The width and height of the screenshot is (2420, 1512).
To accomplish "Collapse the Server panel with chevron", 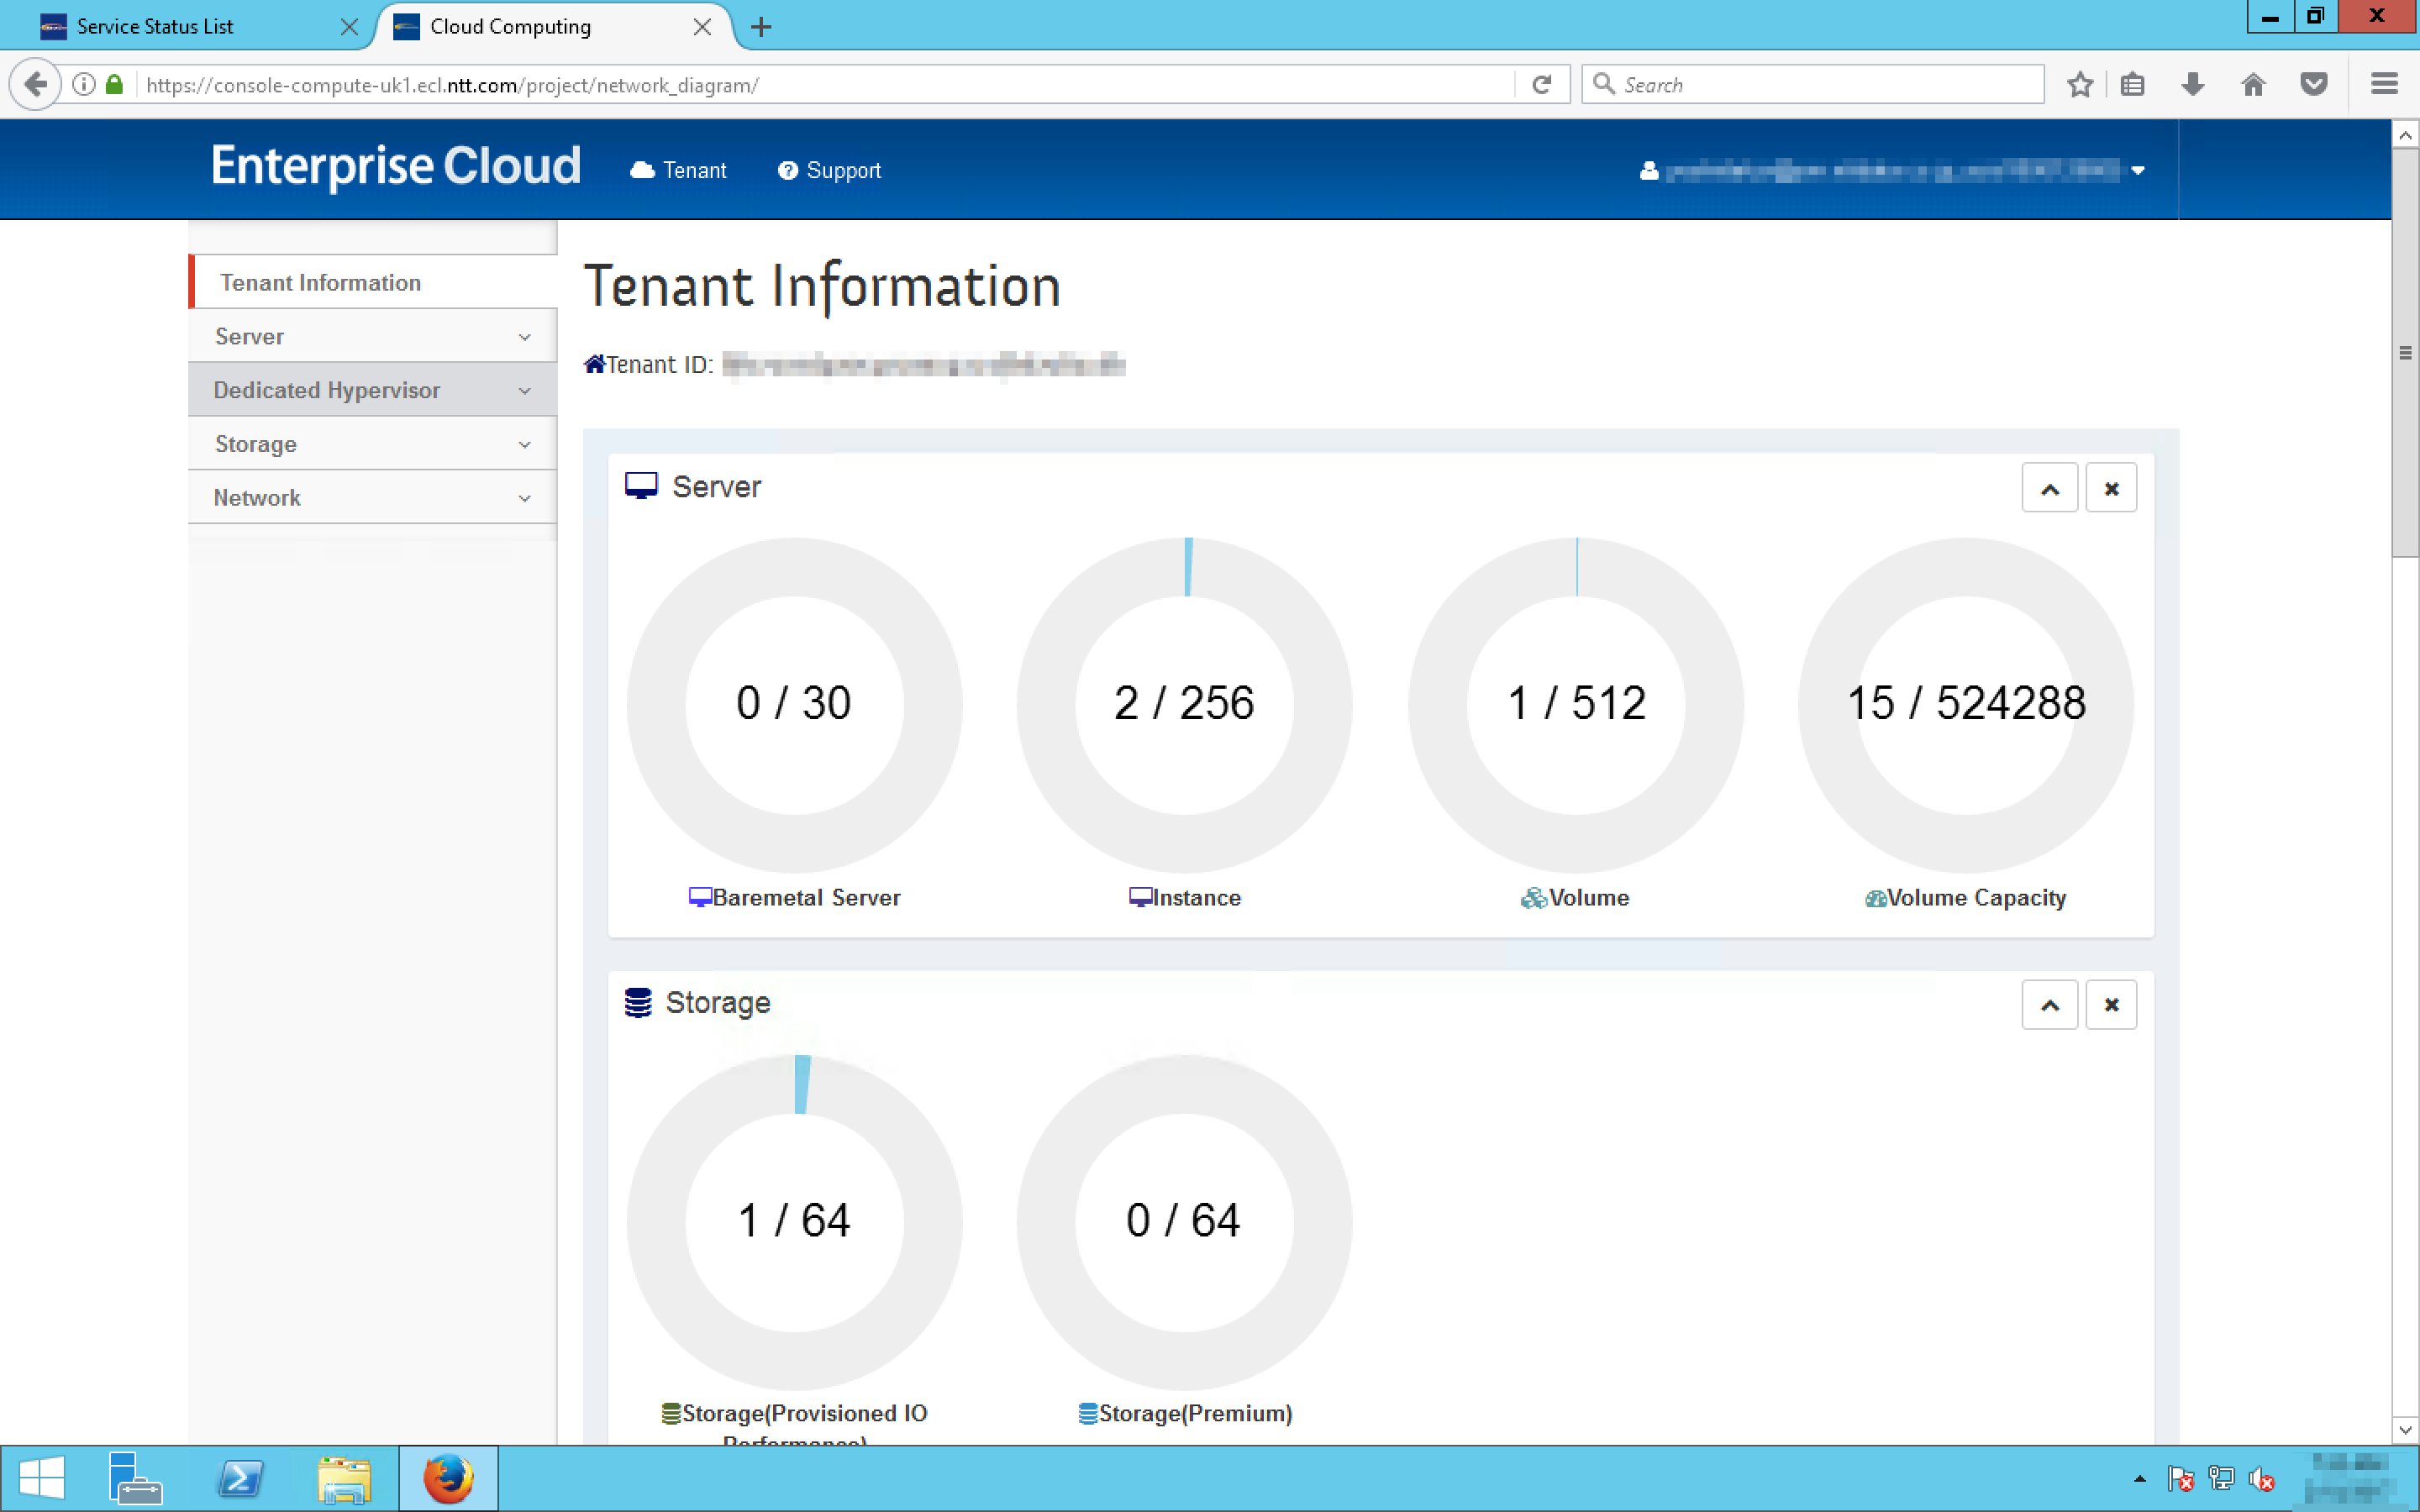I will (x=2049, y=489).
